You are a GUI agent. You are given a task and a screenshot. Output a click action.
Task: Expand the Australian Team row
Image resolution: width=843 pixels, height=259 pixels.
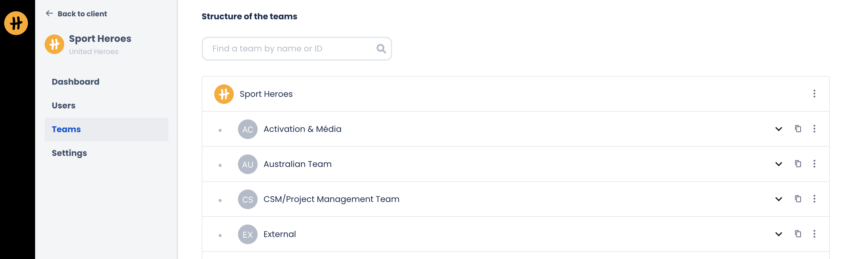[x=778, y=164]
